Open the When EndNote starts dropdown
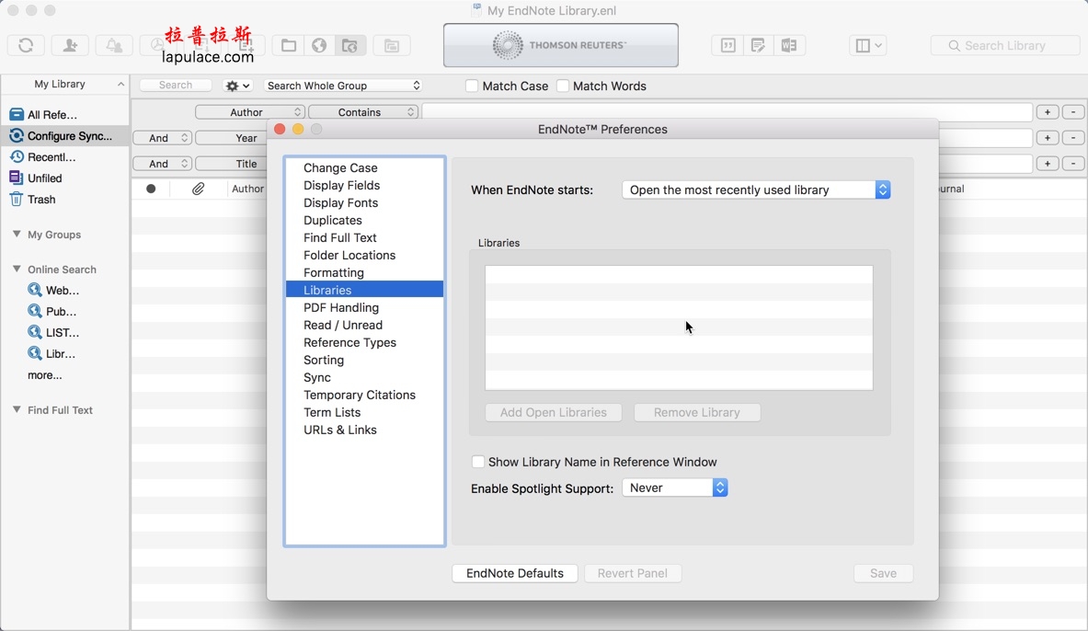1088x631 pixels. pos(756,189)
